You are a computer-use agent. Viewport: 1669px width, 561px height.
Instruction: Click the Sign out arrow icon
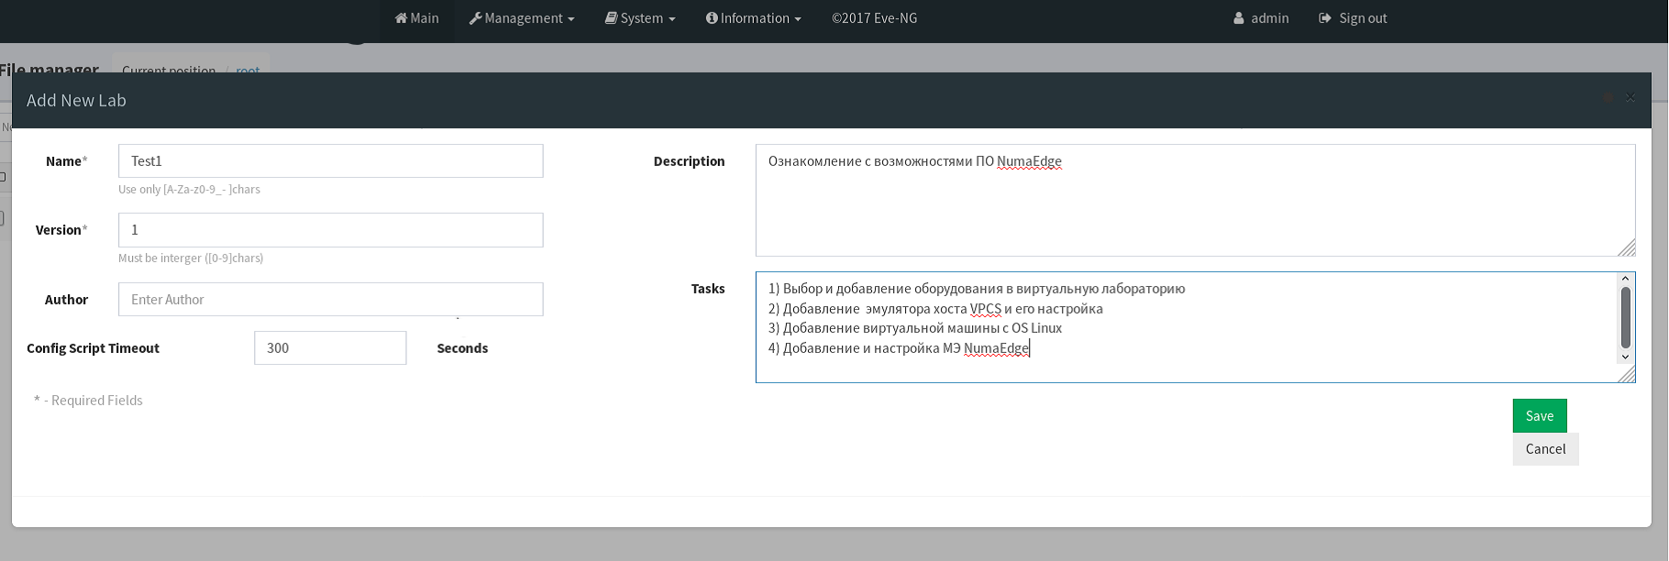tap(1325, 18)
